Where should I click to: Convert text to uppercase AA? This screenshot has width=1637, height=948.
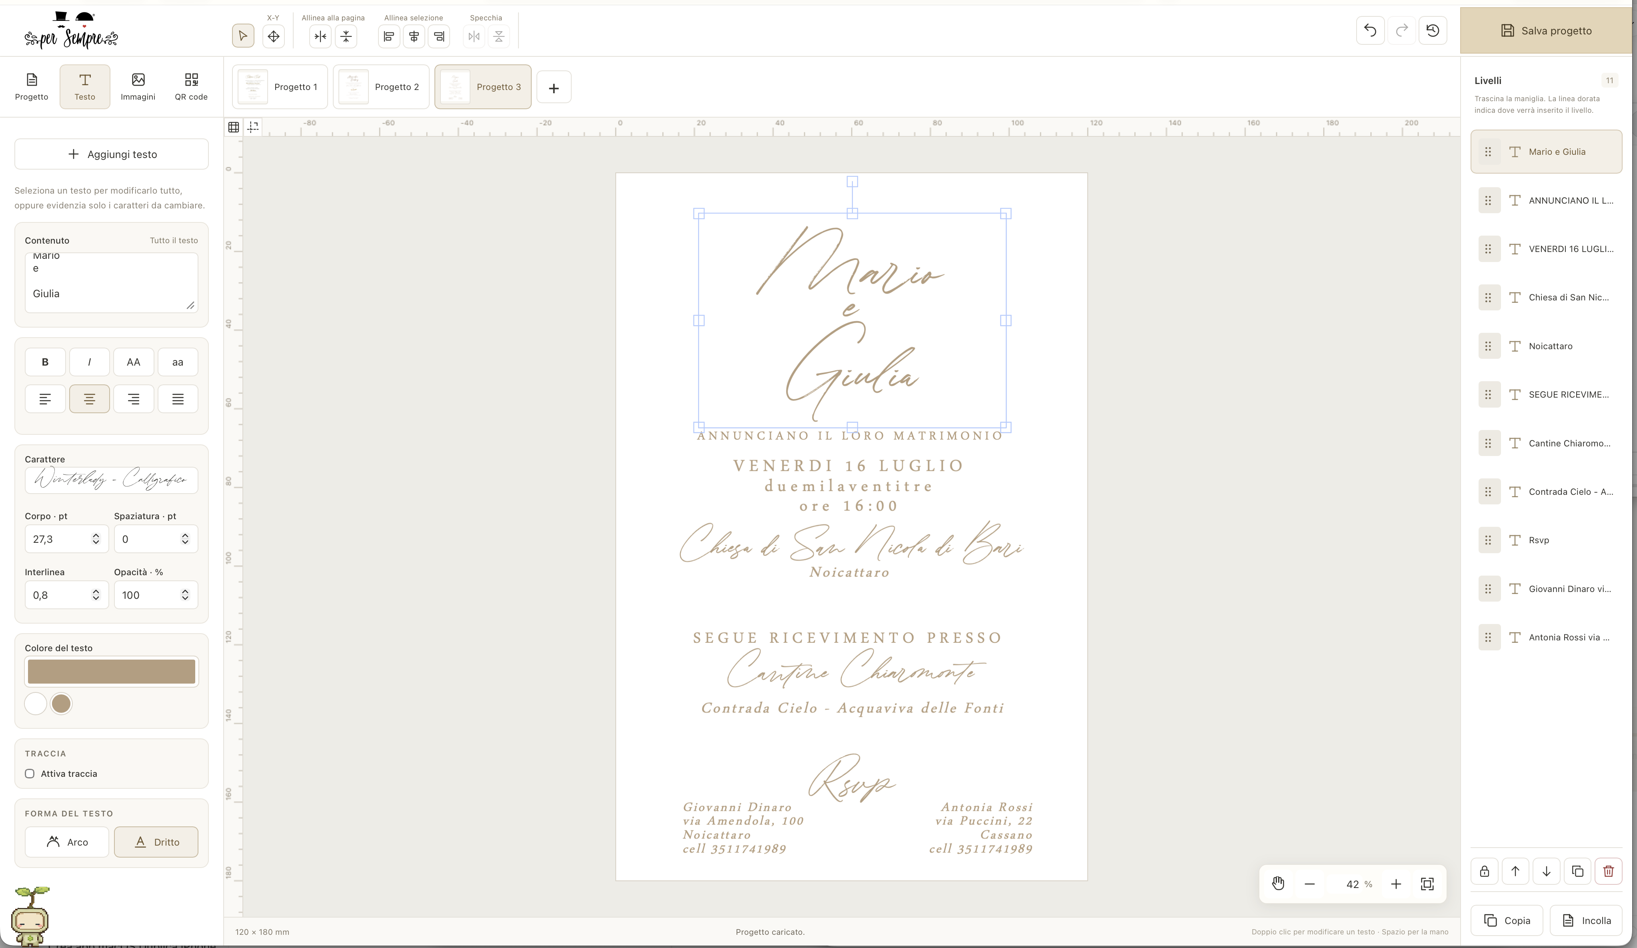(x=134, y=362)
